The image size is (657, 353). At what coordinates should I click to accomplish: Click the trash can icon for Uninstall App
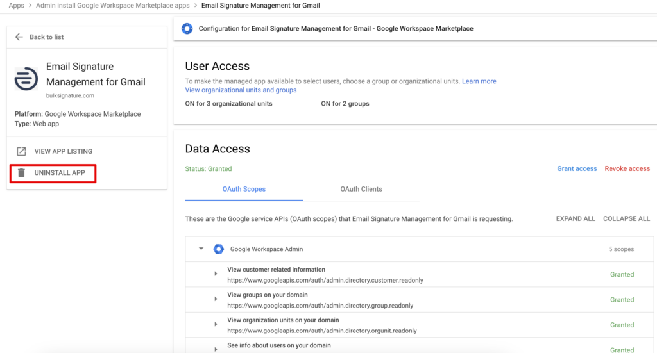tap(21, 173)
